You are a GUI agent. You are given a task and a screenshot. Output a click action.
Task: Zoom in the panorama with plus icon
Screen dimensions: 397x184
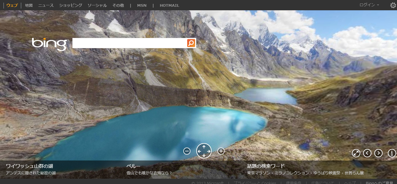(221, 151)
